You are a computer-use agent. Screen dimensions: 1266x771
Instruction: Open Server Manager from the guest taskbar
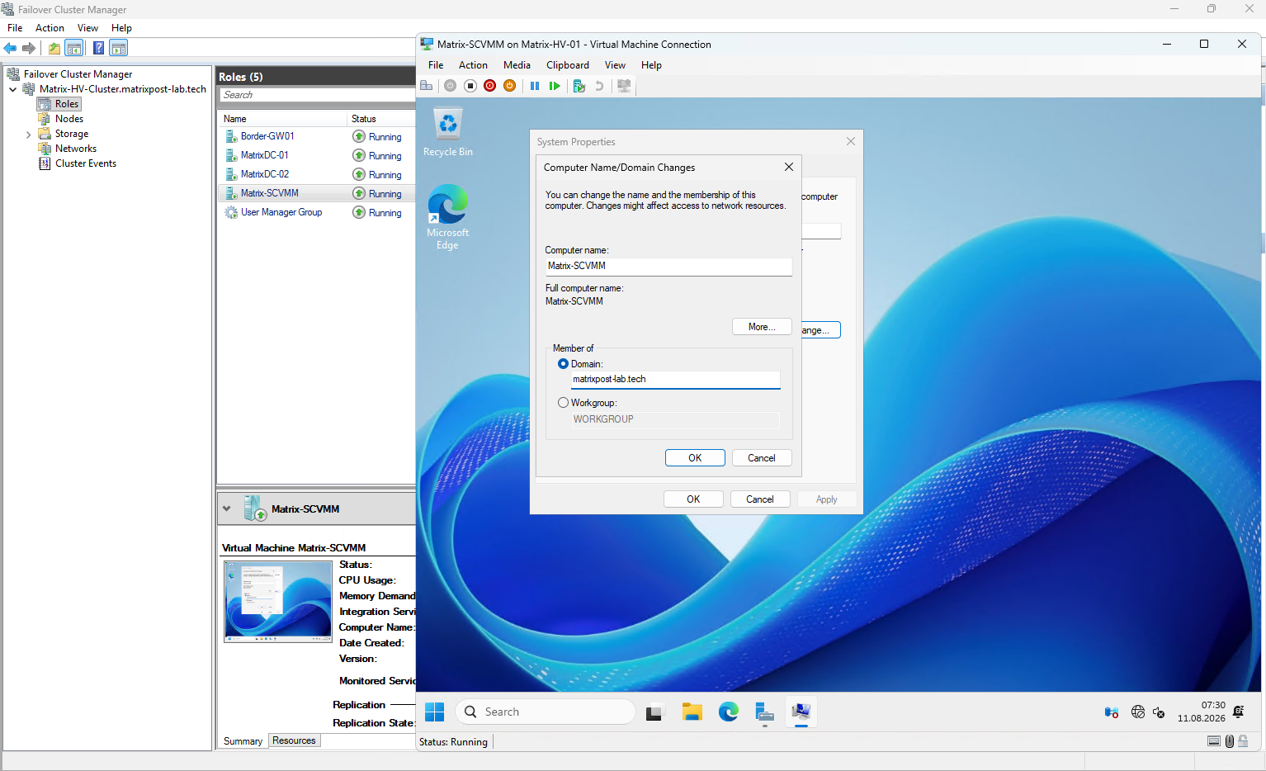(764, 712)
